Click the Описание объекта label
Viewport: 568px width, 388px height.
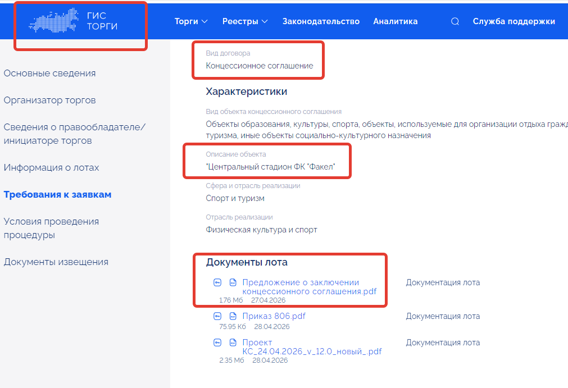click(236, 154)
